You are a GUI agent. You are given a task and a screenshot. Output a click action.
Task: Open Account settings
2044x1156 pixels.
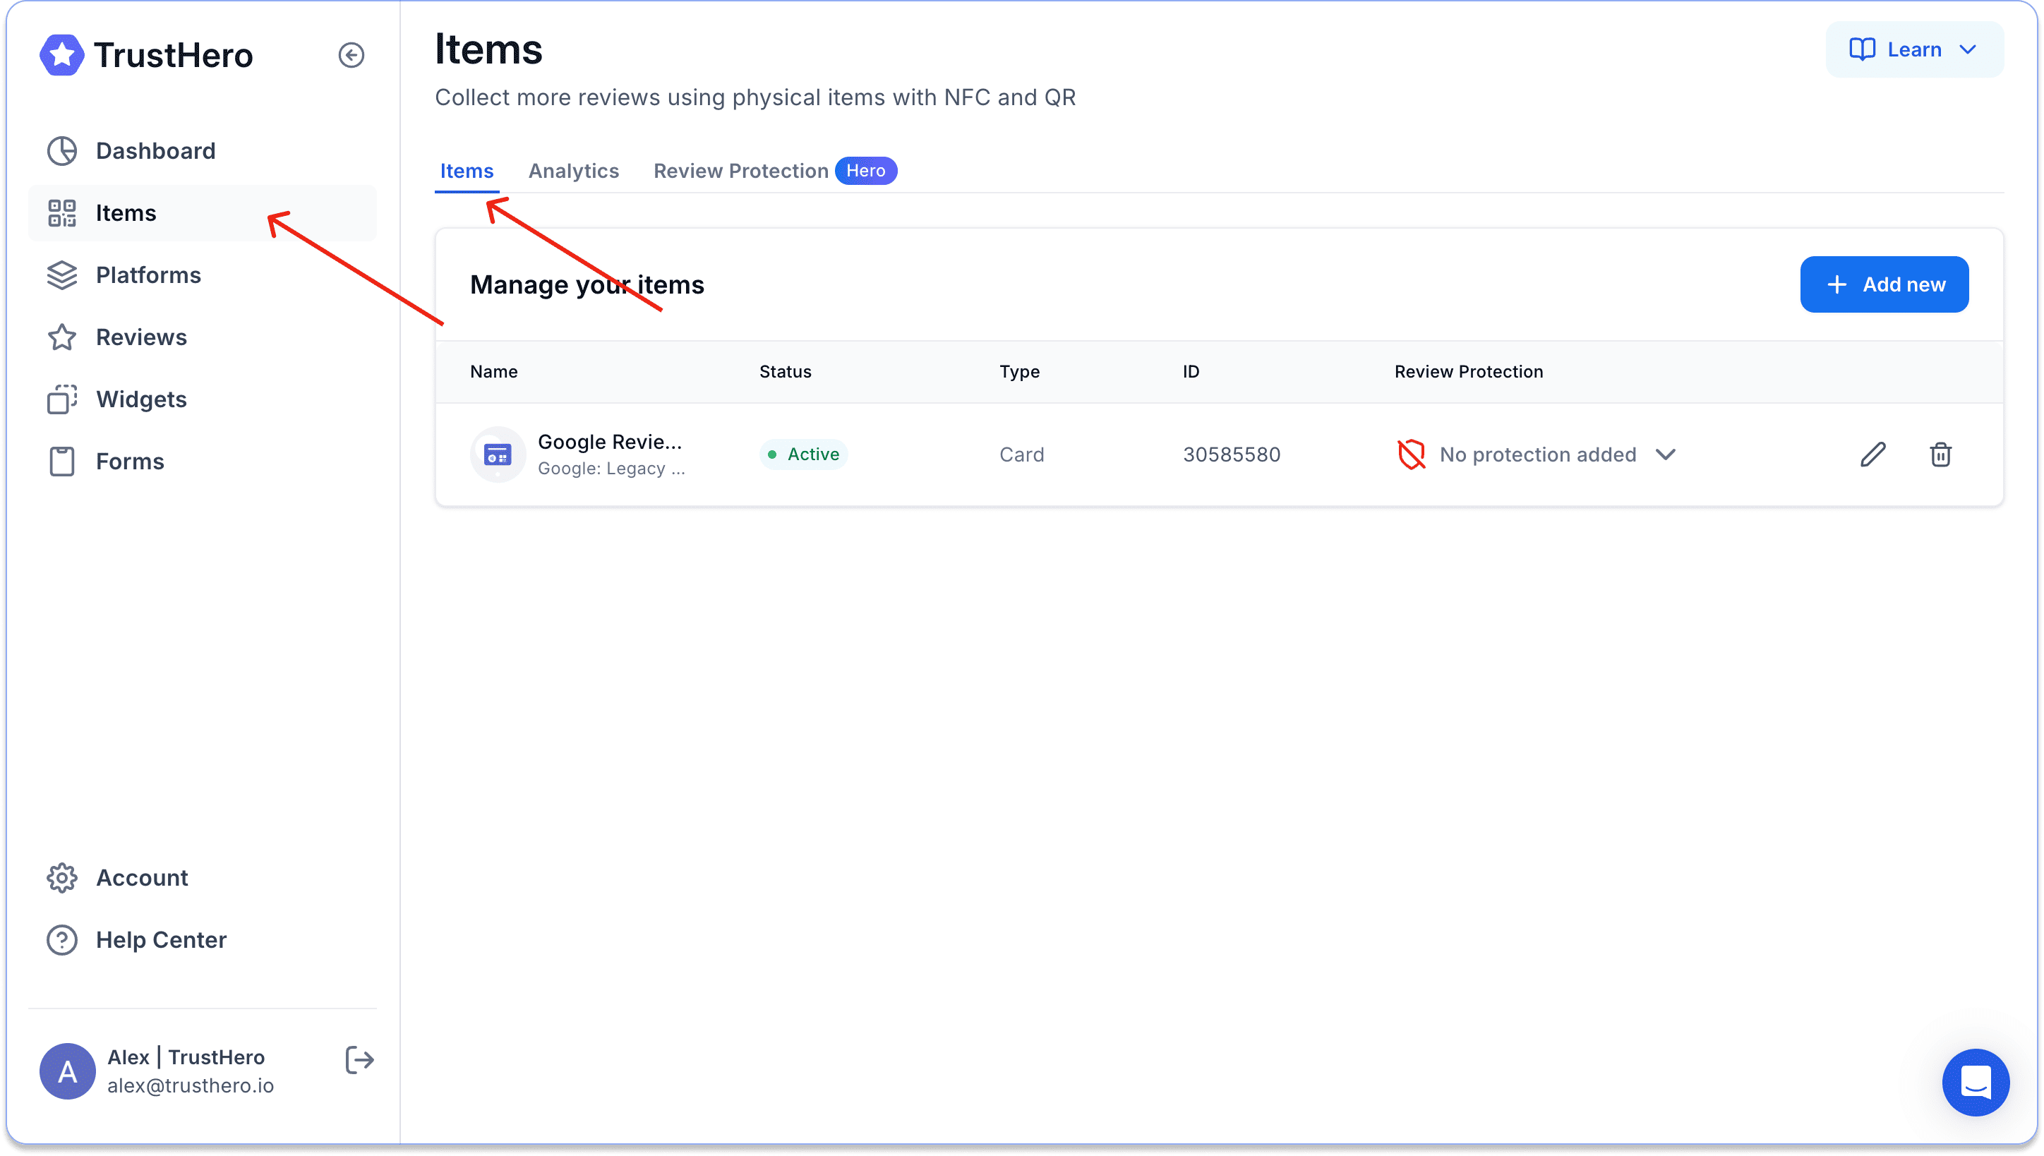tap(142, 877)
